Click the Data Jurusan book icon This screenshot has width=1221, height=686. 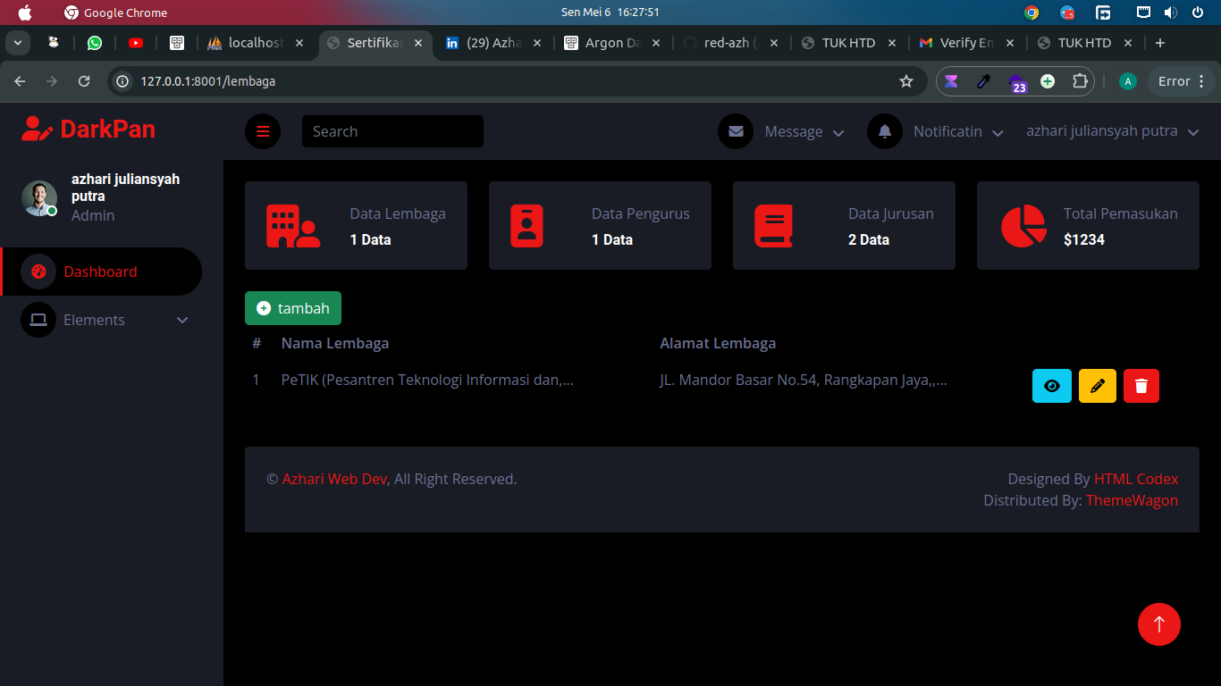773,226
